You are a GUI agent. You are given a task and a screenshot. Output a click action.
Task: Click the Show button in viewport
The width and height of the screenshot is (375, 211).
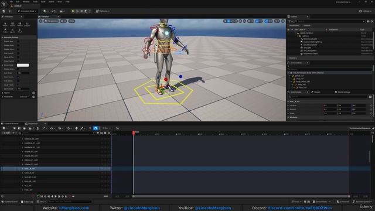[x=71, y=21]
